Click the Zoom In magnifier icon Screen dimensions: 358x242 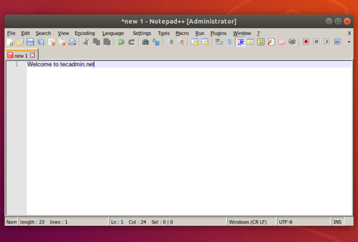coord(170,42)
